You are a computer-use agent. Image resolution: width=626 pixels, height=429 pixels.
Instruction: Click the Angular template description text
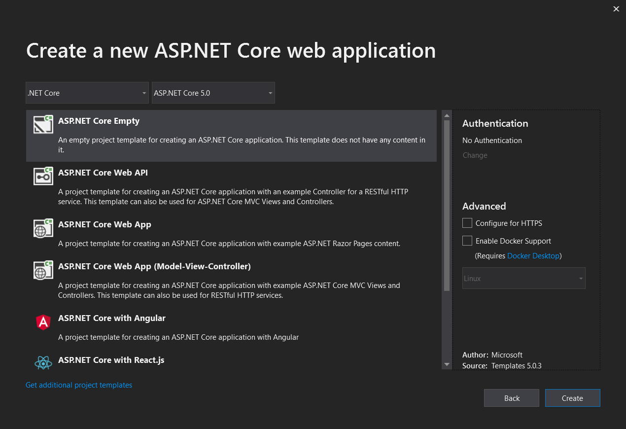[178, 337]
